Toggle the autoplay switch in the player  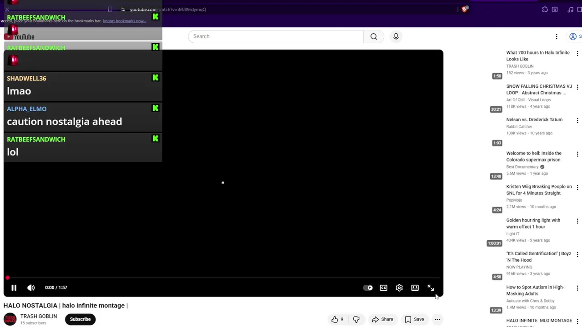click(368, 287)
